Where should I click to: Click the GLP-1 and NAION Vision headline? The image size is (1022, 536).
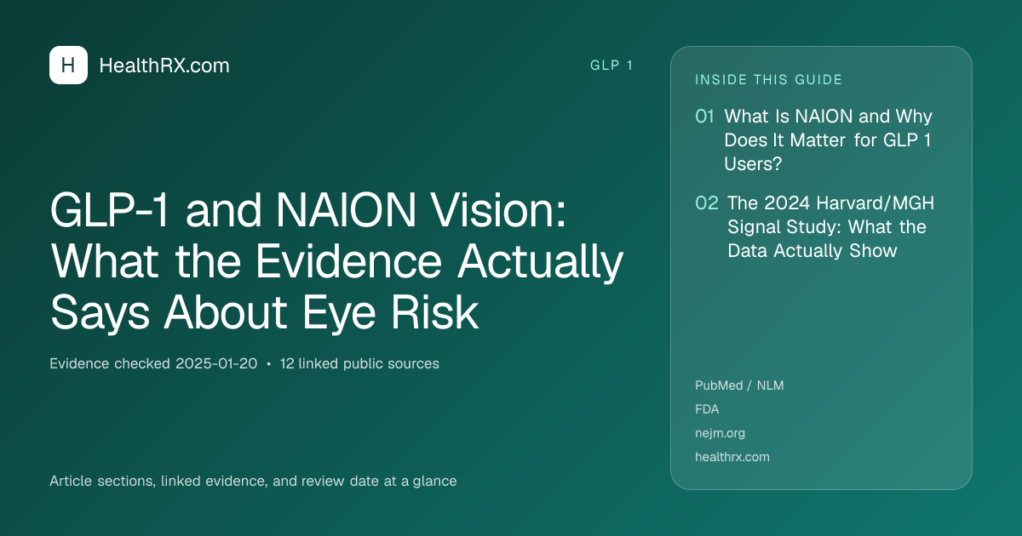(336, 262)
